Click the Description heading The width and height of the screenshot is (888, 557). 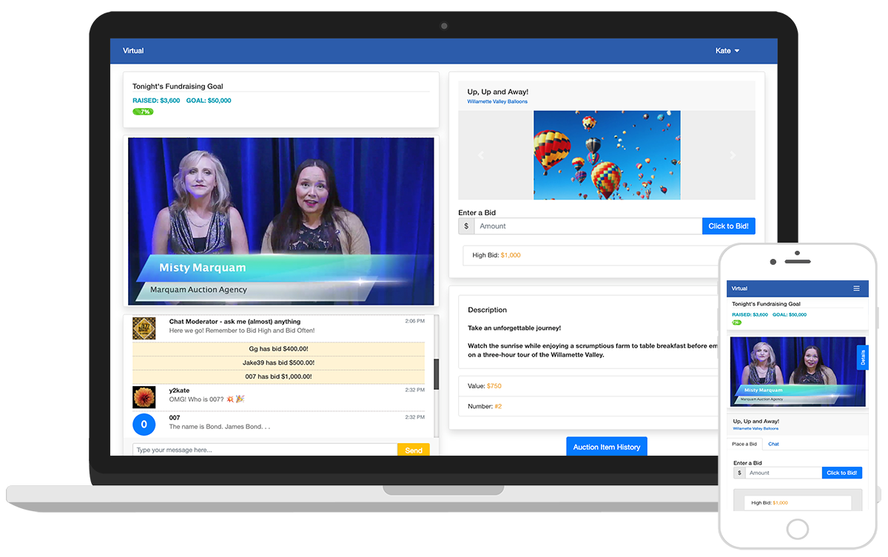click(487, 310)
